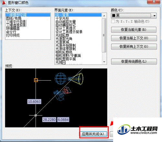Select 十字光标 interface element
This screenshot has height=142, width=162.
(x=62, y=18)
